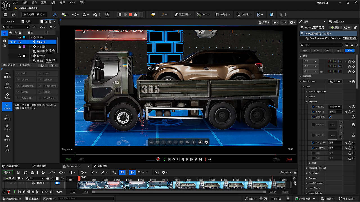This screenshot has height=202, width=360.
Task: Switch to the 大纲 tab
Action: tap(26, 21)
